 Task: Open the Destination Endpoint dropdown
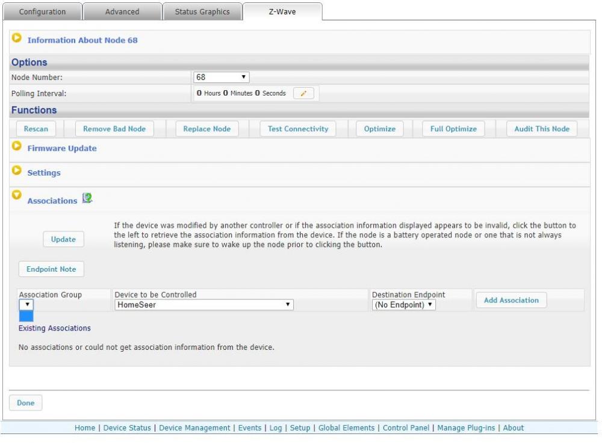403,305
